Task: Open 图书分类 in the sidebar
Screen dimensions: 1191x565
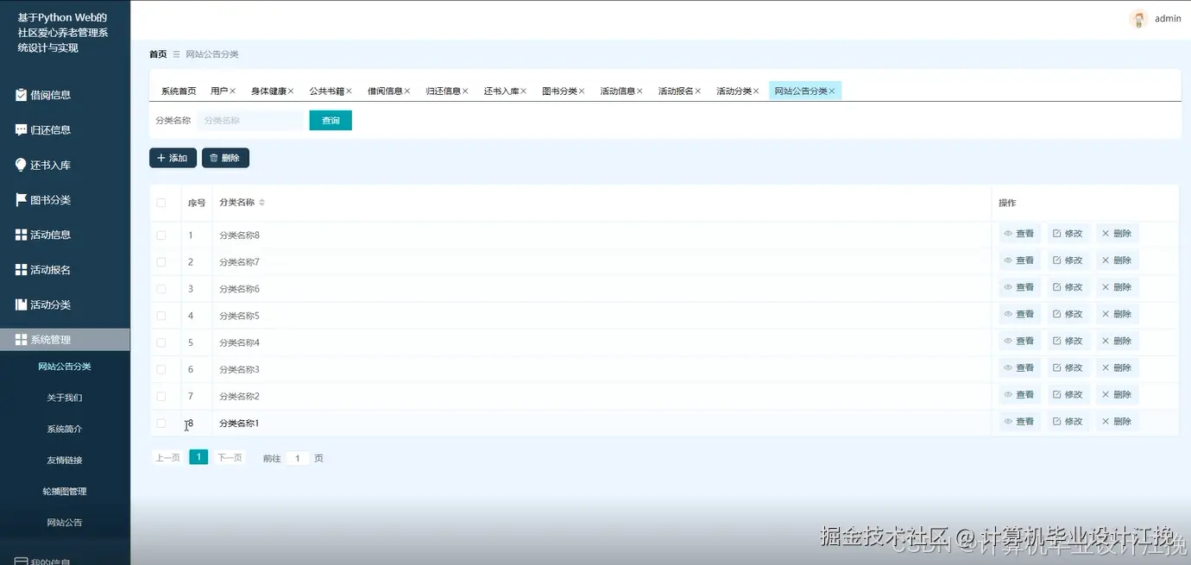Action: [x=51, y=200]
